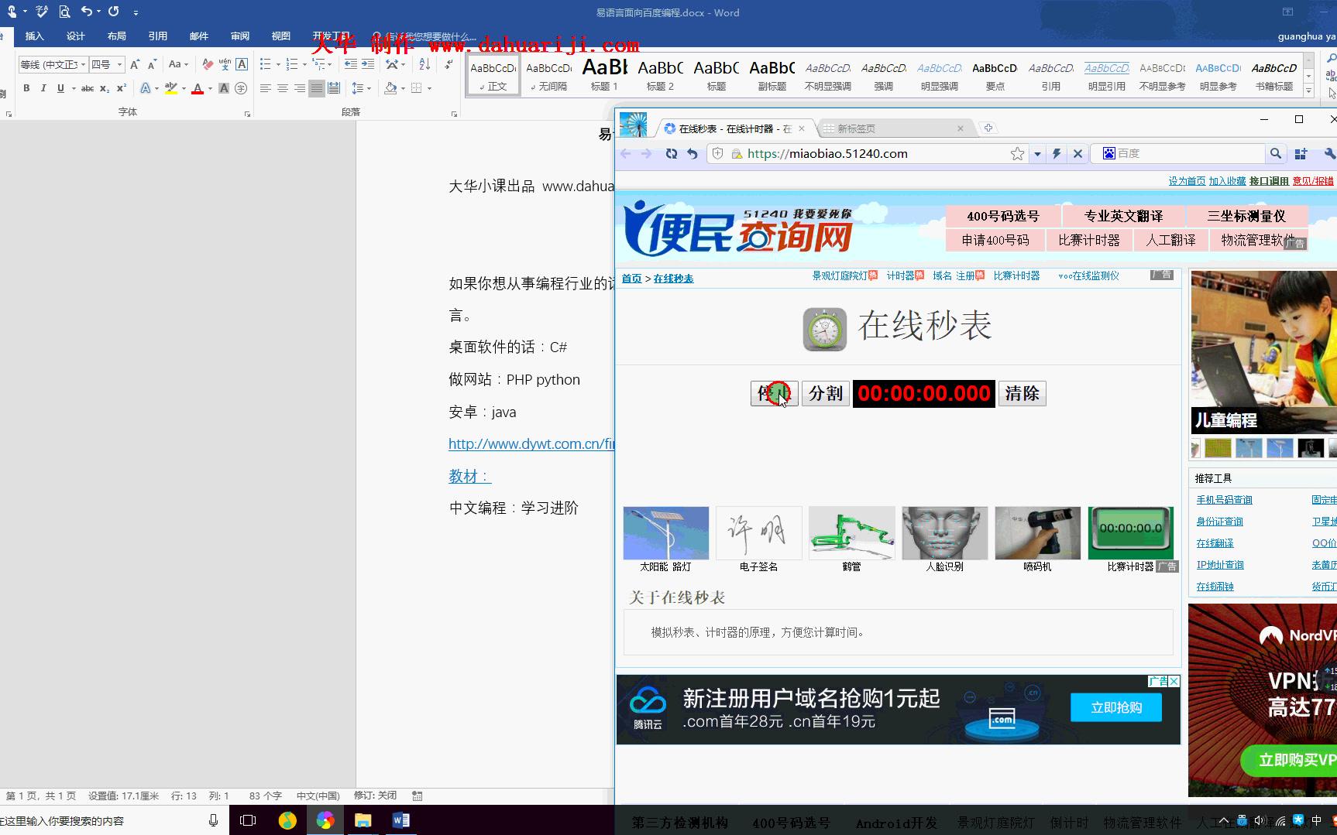The image size is (1337, 835).
Task: Expand bullet list dropdown arrow
Action: [x=278, y=64]
